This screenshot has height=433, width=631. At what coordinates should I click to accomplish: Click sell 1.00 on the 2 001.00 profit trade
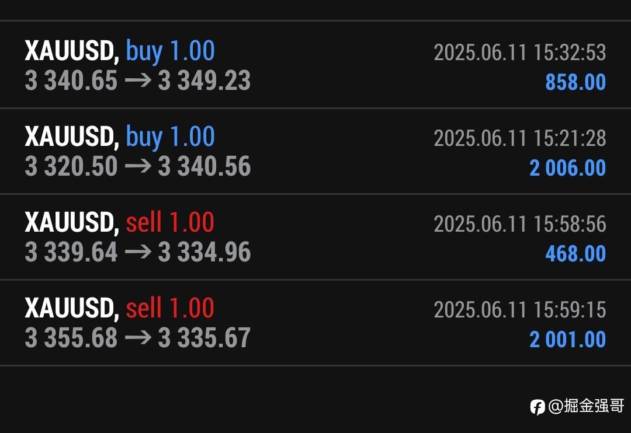170,309
